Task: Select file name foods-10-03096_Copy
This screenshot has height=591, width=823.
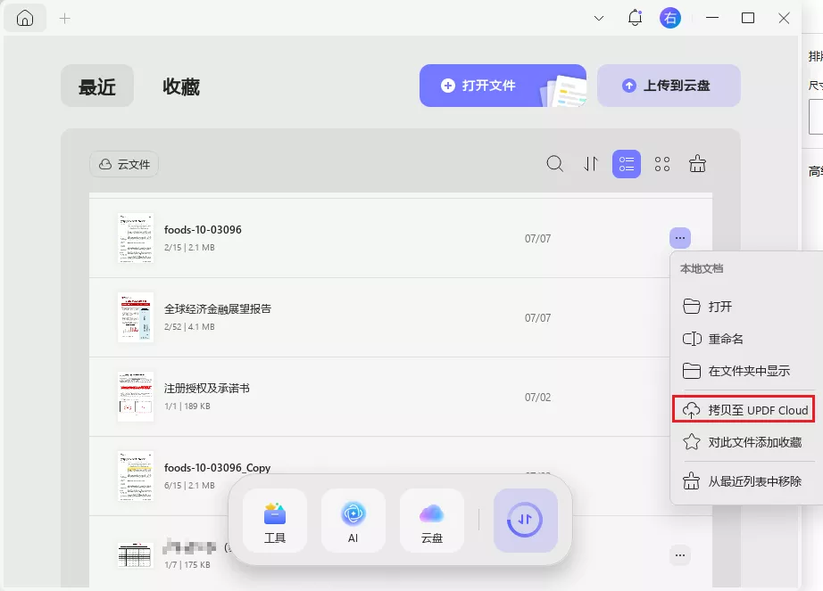Action: coord(217,467)
